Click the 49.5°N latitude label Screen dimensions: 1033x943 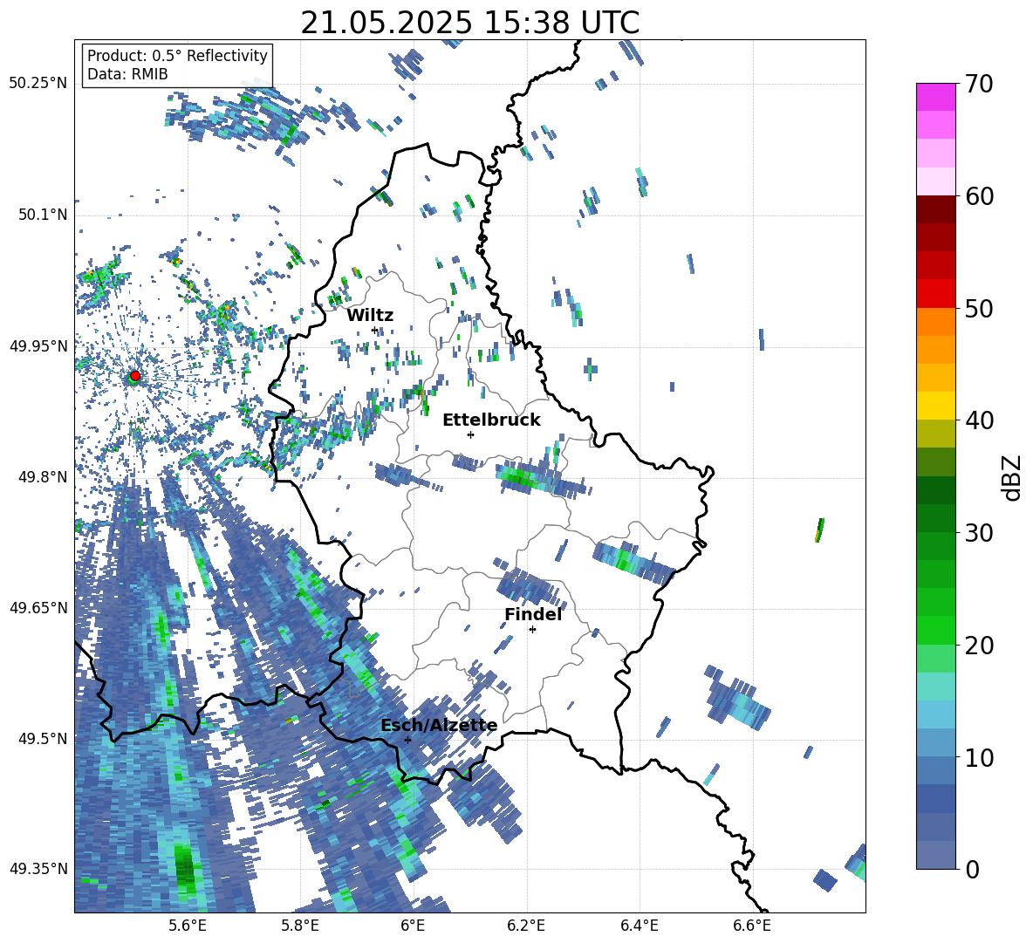43,738
